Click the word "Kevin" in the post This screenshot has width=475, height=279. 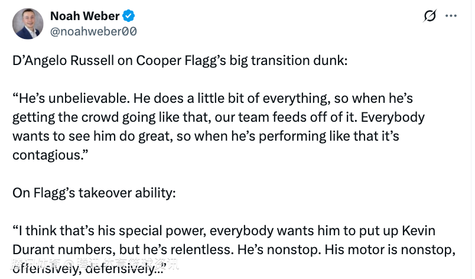(419, 231)
